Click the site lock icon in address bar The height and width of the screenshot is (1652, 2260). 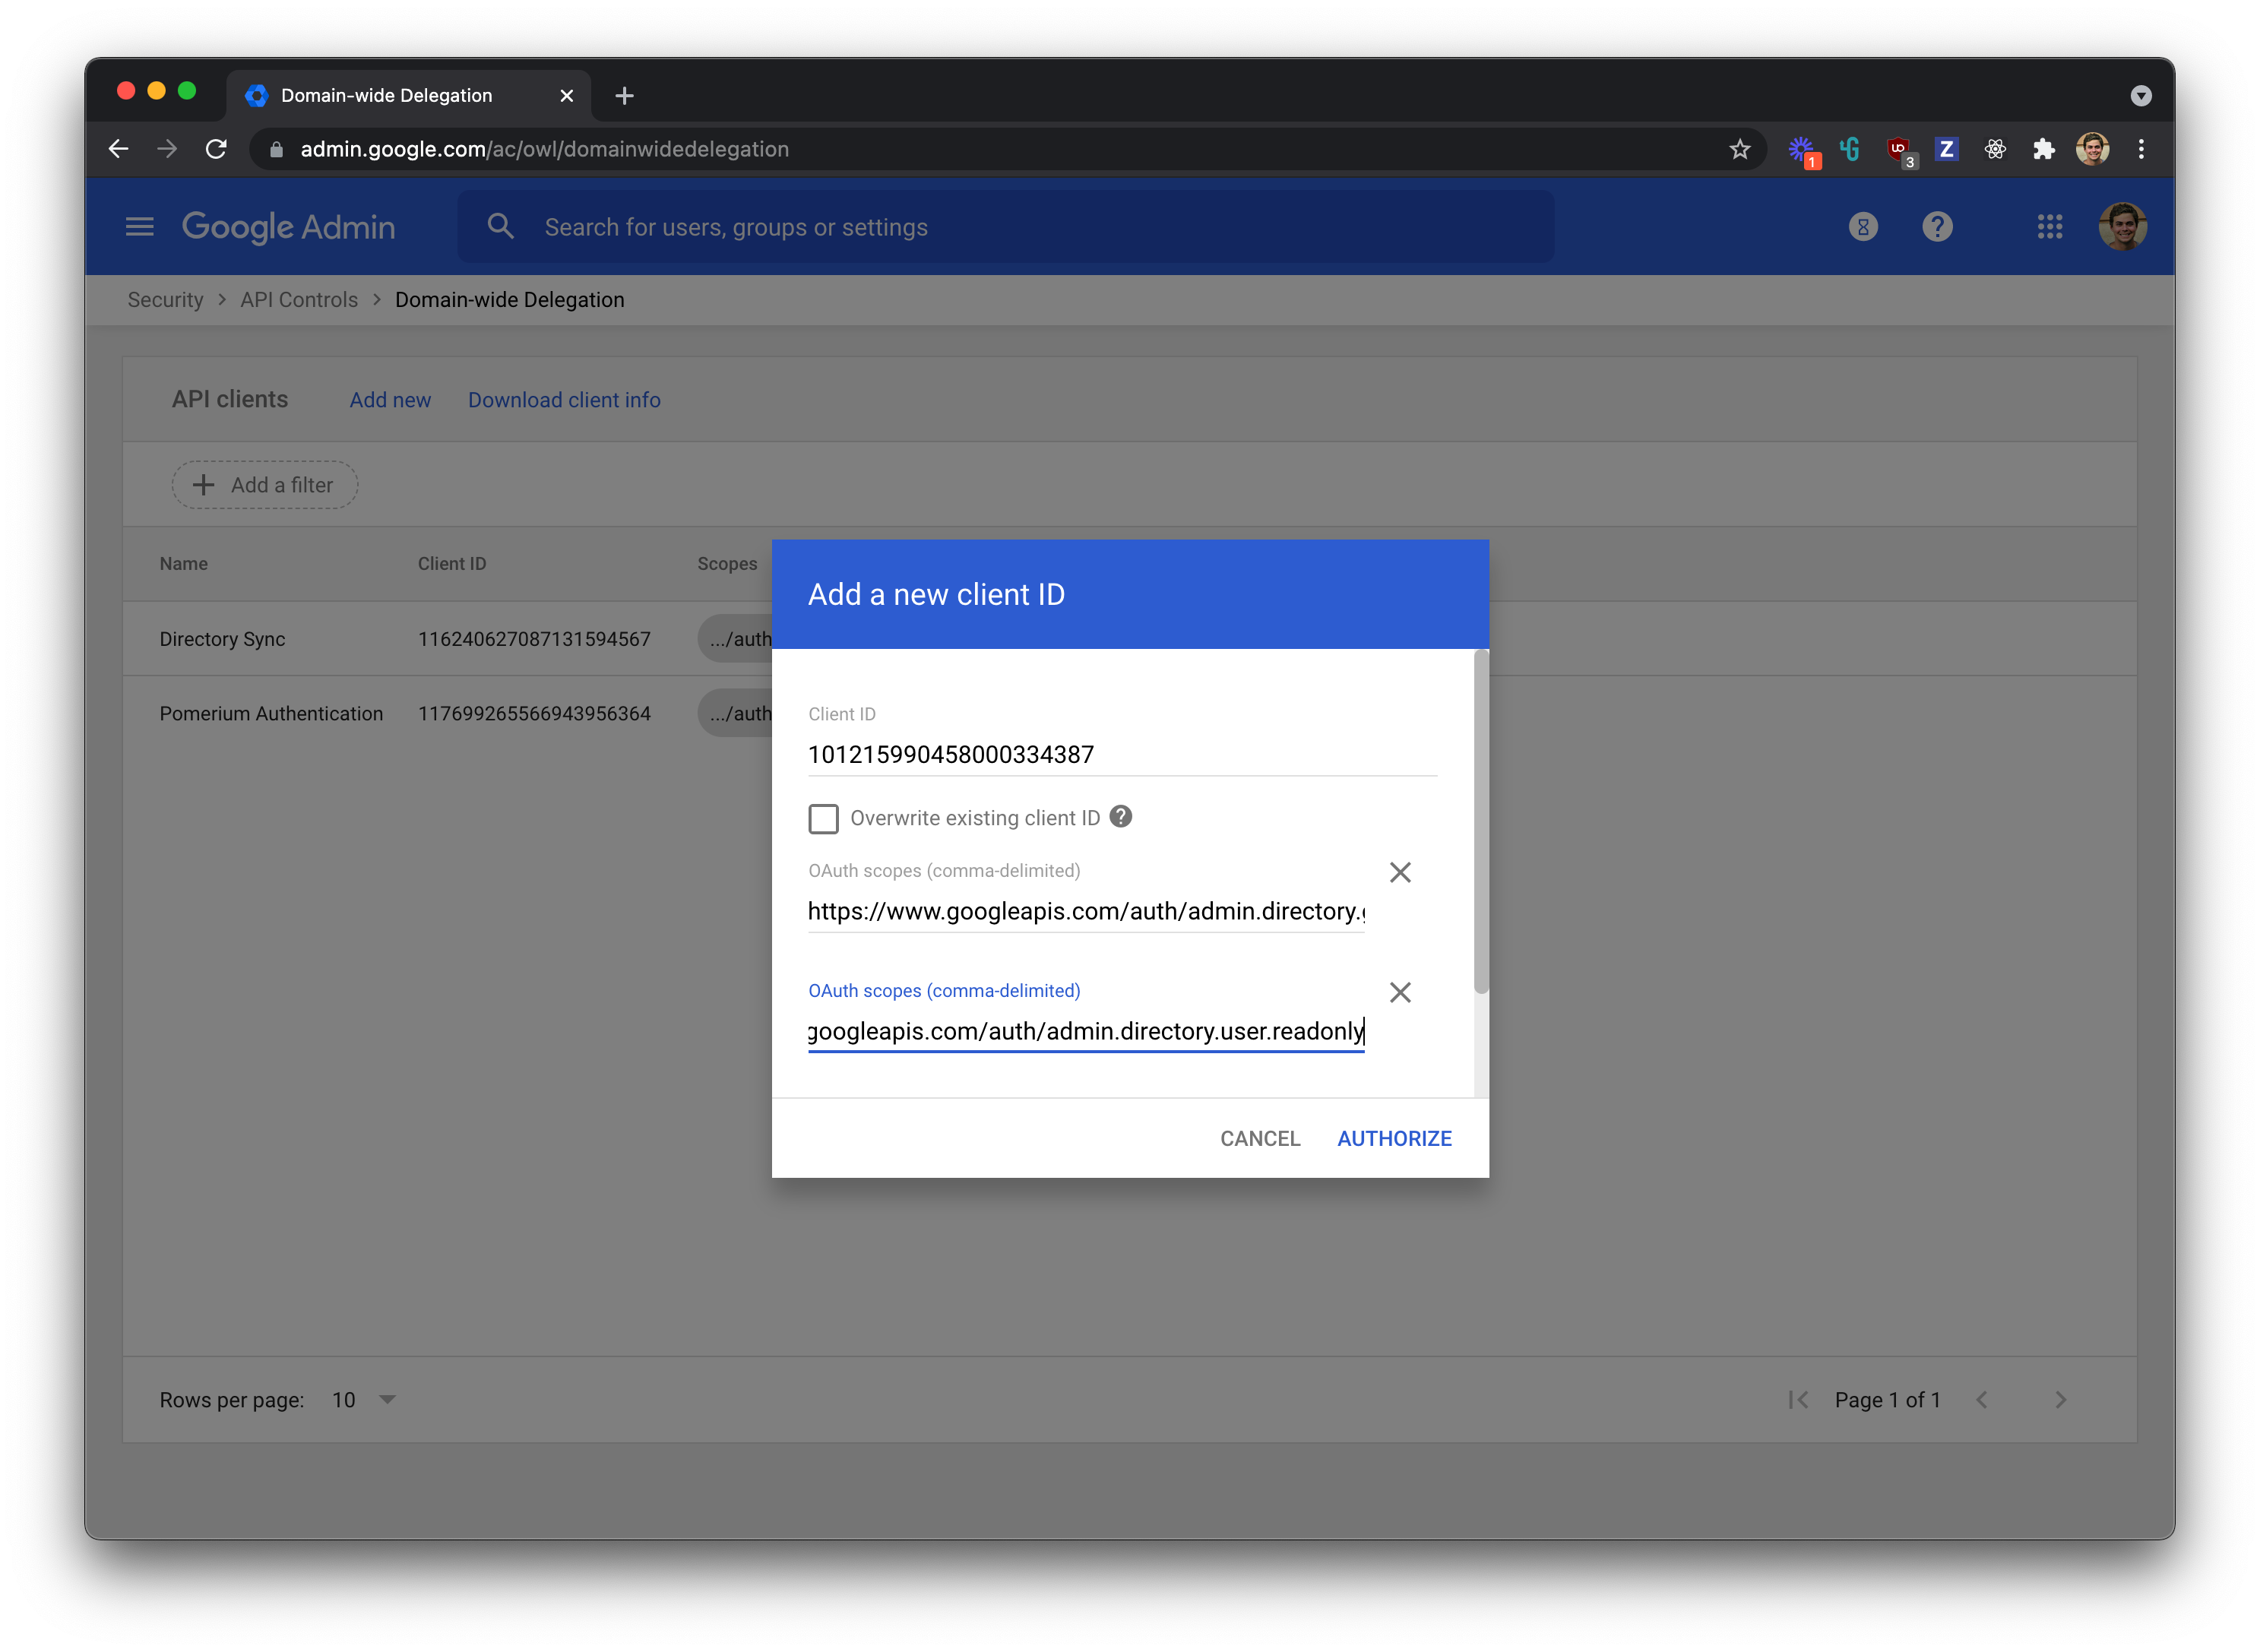click(277, 149)
